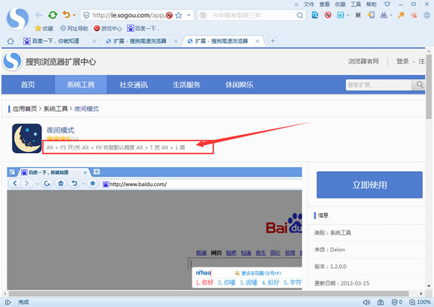Image resolution: width=434 pixels, height=307 pixels.
Task: Open the 文件 menu
Action: click(309, 4)
